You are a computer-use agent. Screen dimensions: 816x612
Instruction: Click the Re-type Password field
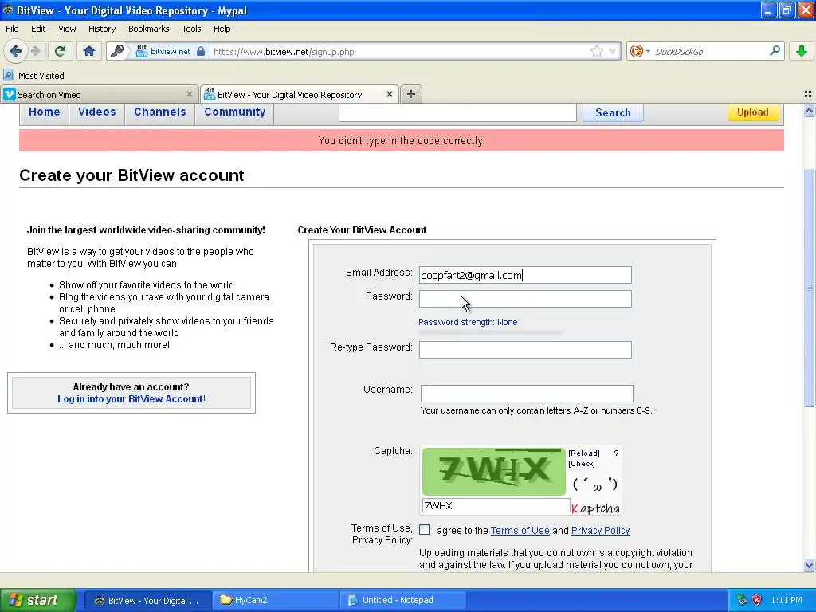[525, 350]
